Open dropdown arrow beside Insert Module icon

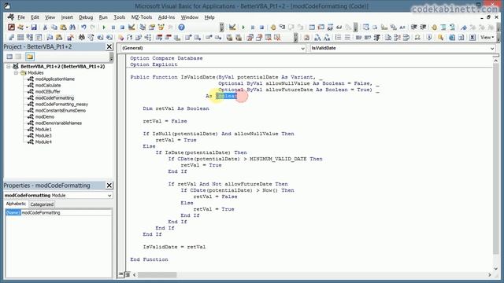pyautogui.click(x=26, y=28)
